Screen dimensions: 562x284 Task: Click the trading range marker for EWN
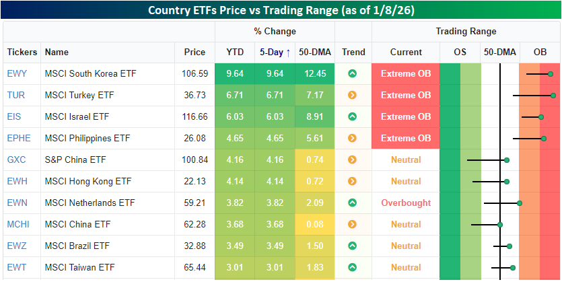coord(520,203)
